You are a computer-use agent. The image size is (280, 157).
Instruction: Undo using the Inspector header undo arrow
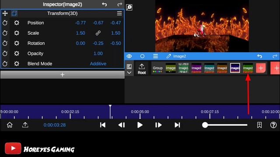coord(104,4)
